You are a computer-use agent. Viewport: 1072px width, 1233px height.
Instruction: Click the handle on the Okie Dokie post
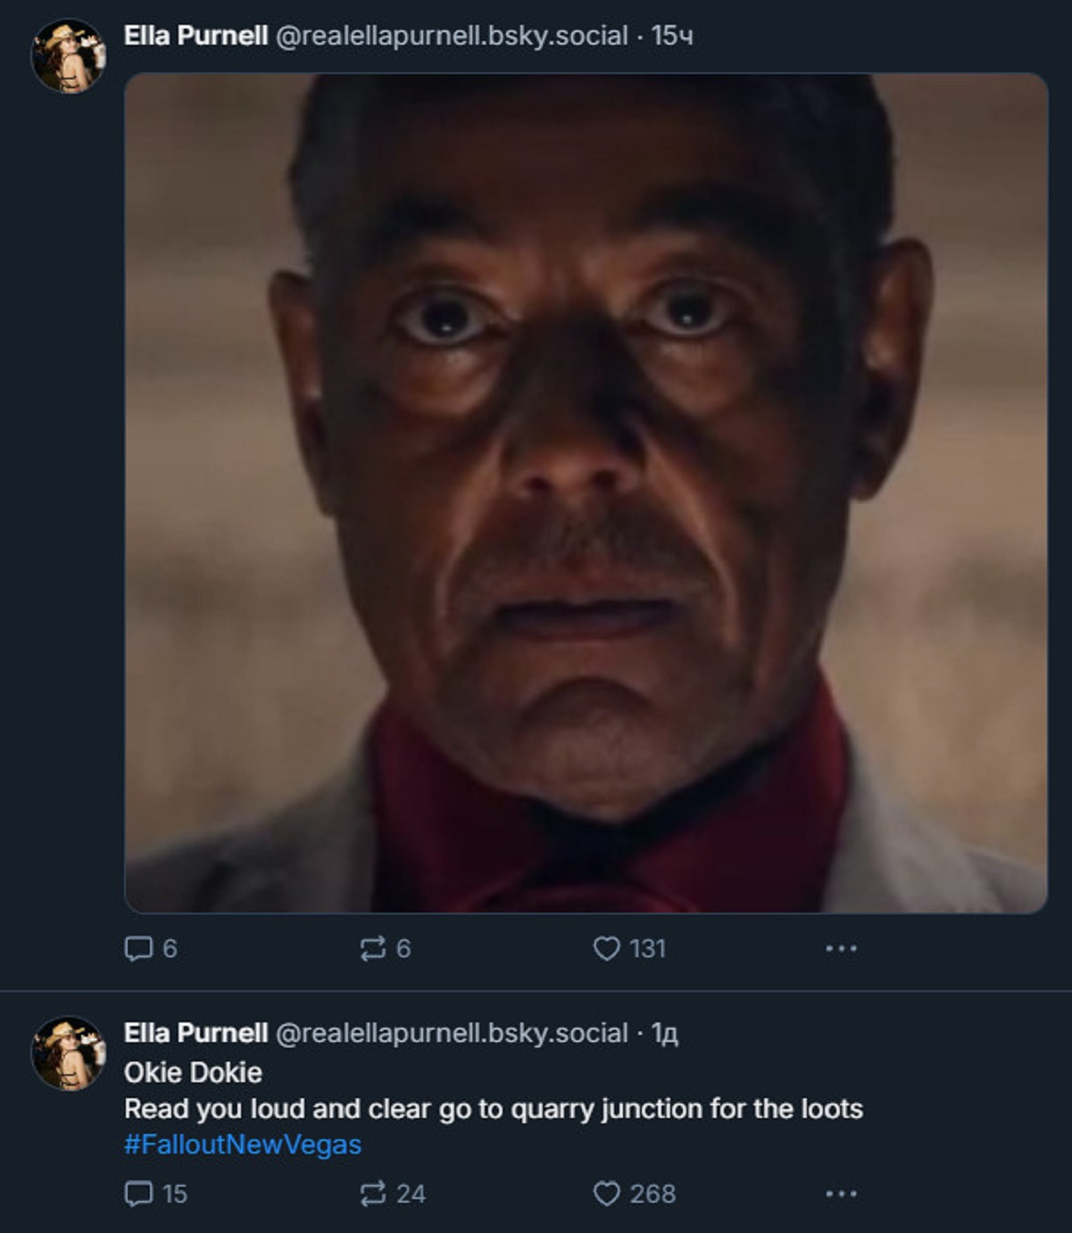pyautogui.click(x=452, y=1033)
